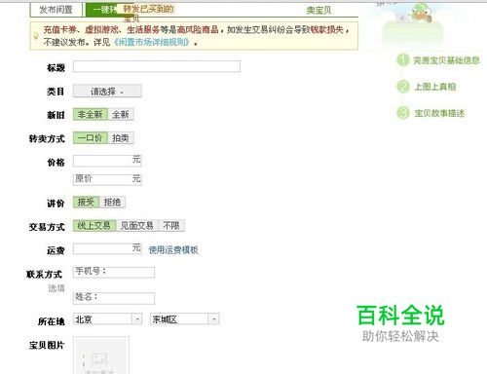
Task: Choose 见面交易 as the trade method
Action: point(137,226)
